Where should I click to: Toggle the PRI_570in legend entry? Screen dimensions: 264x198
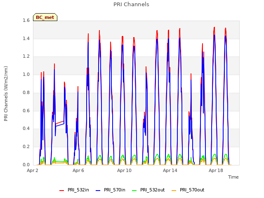[x=111, y=190]
